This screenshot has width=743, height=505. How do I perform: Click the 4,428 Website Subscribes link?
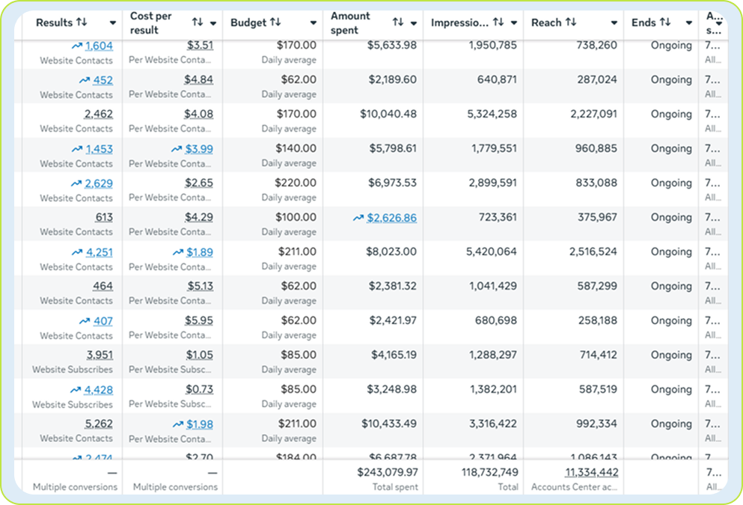click(98, 390)
